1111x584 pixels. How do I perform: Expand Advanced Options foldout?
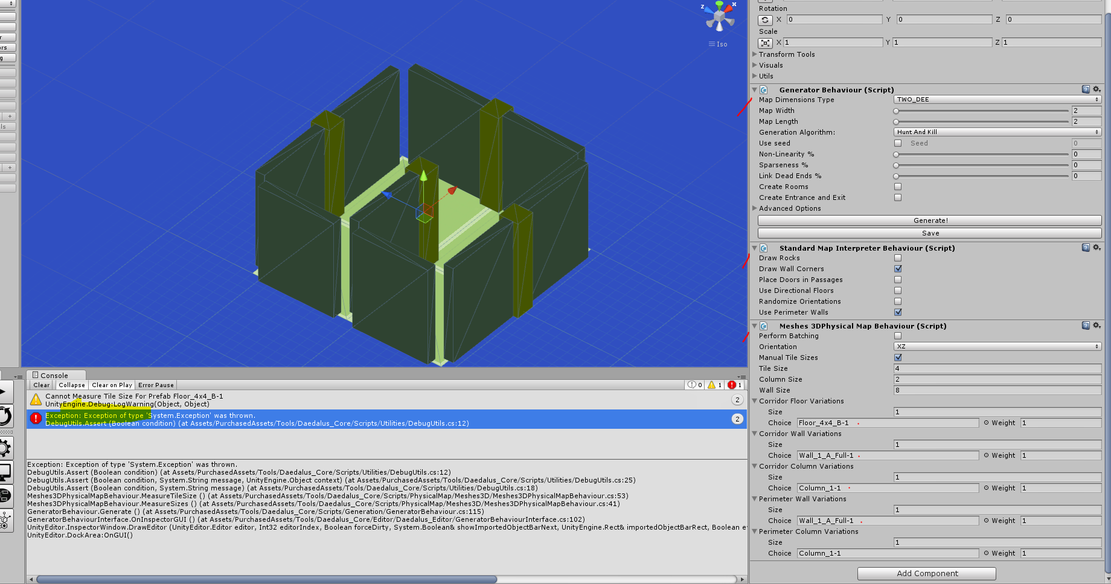(x=755, y=208)
